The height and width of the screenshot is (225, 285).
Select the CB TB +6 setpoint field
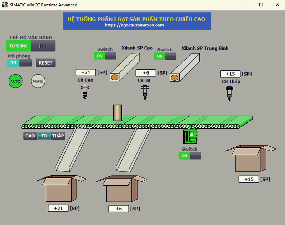[146, 73]
